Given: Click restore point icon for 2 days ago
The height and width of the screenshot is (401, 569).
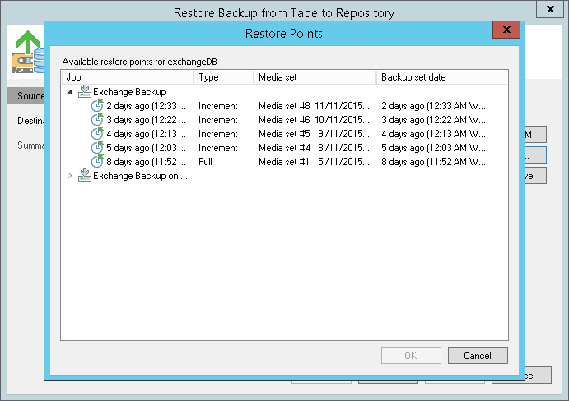Looking at the screenshot, I should 97,106.
